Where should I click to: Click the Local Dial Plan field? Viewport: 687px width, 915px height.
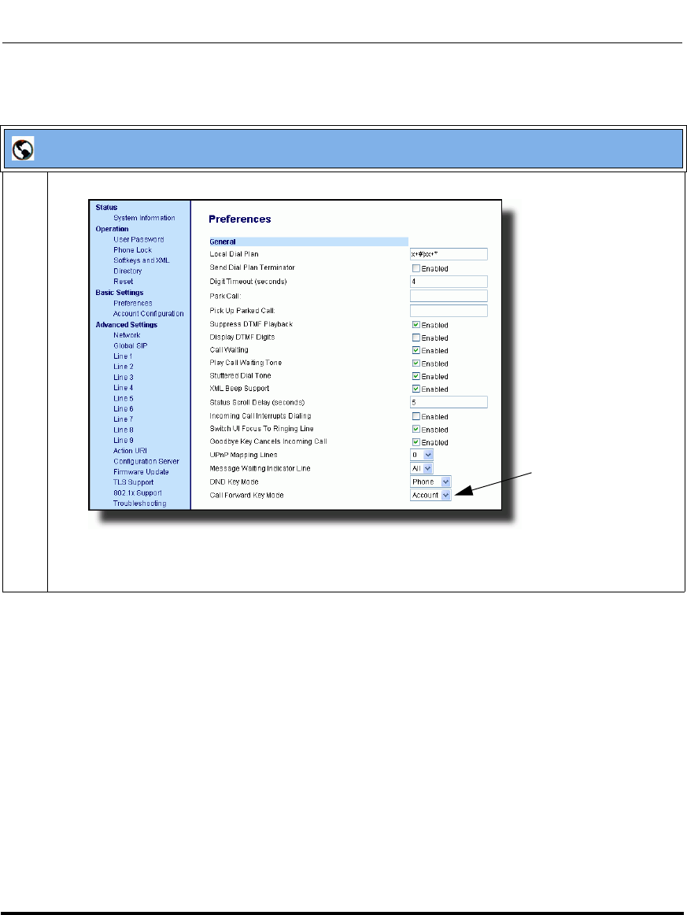449,254
